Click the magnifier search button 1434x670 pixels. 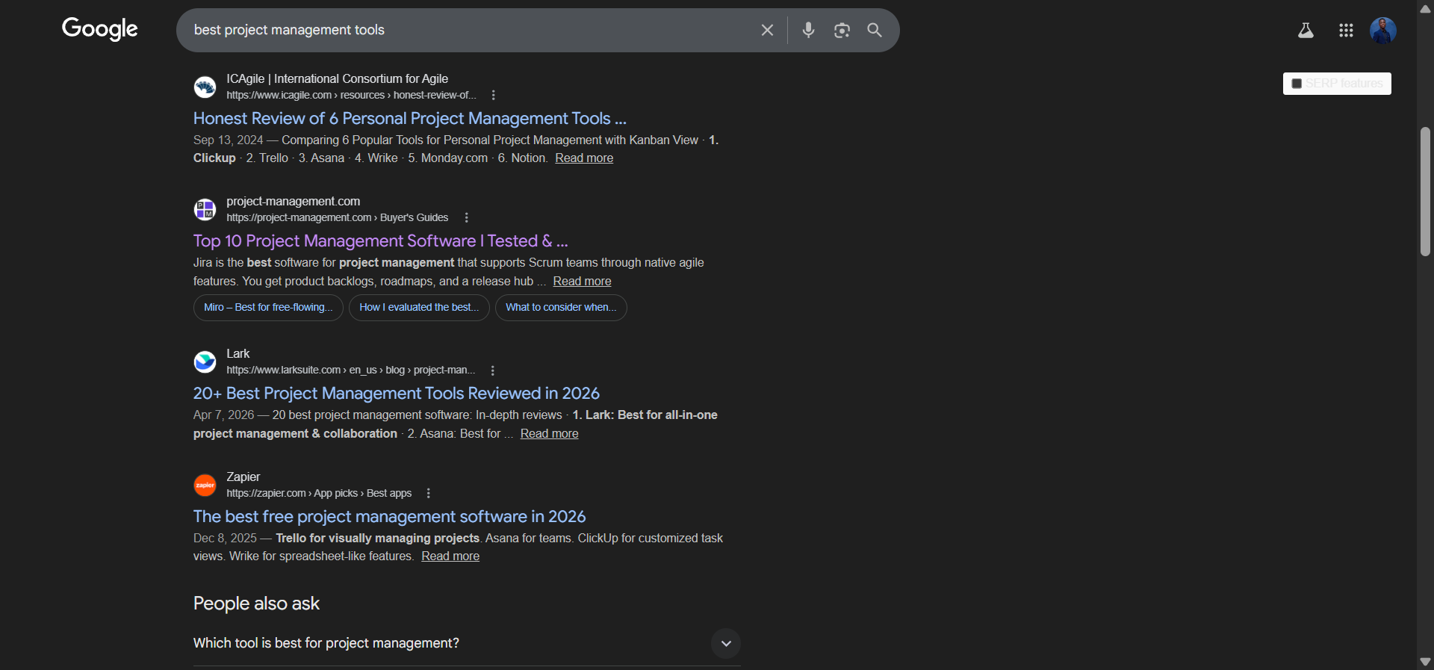click(x=875, y=30)
